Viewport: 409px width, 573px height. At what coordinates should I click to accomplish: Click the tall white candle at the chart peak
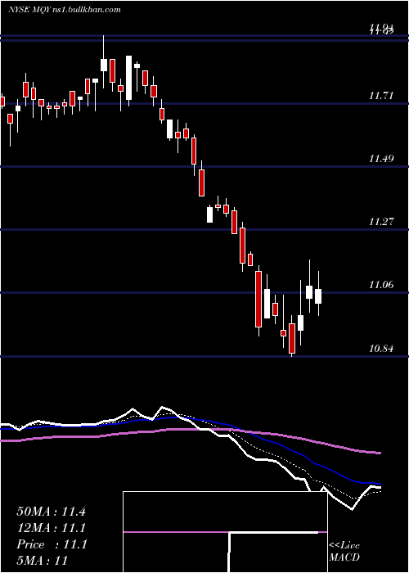point(128,78)
